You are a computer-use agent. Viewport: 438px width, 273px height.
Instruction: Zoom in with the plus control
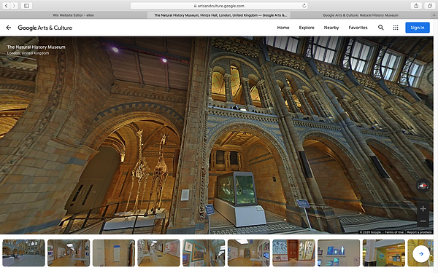pyautogui.click(x=423, y=209)
